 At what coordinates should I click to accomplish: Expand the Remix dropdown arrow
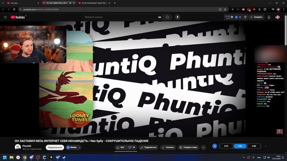79,147
